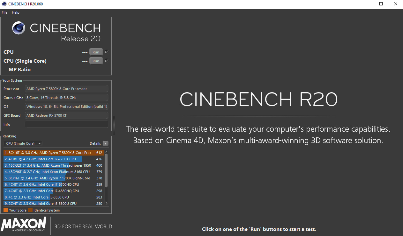The width and height of the screenshot is (403, 236).
Task: Click the Details arrow button
Action: click(x=106, y=143)
